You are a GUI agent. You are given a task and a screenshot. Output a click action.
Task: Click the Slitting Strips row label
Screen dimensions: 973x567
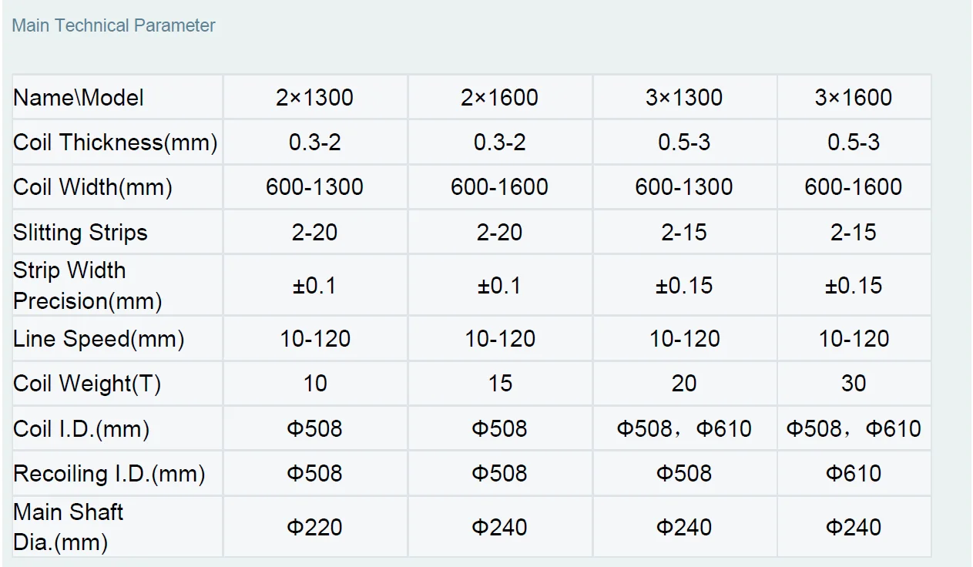click(x=80, y=233)
